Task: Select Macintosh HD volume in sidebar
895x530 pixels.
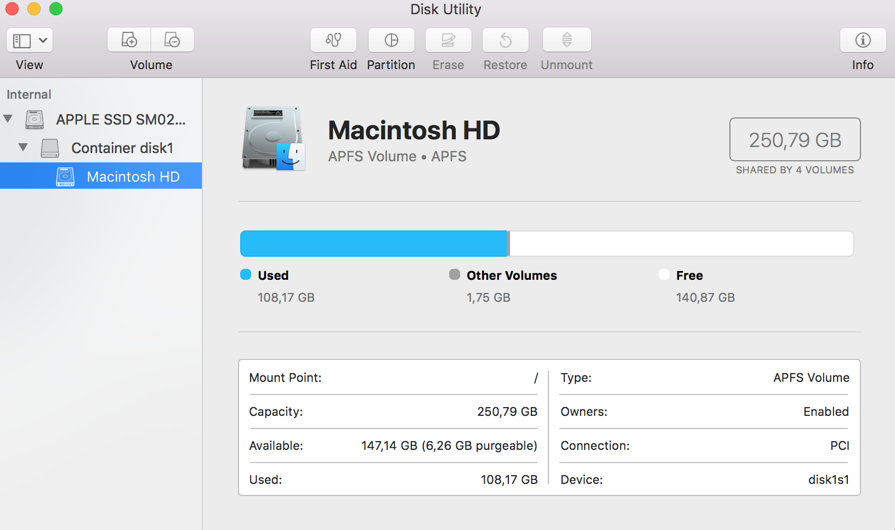Action: click(x=101, y=176)
